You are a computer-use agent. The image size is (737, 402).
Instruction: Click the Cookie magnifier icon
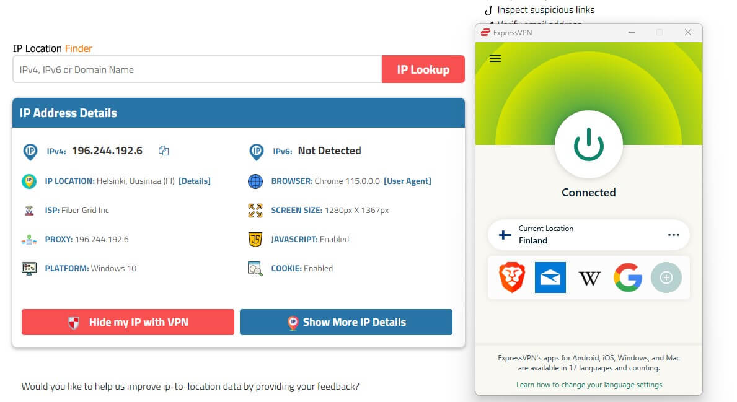tap(255, 269)
